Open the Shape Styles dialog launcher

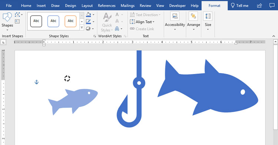pyautogui.click(x=95, y=36)
